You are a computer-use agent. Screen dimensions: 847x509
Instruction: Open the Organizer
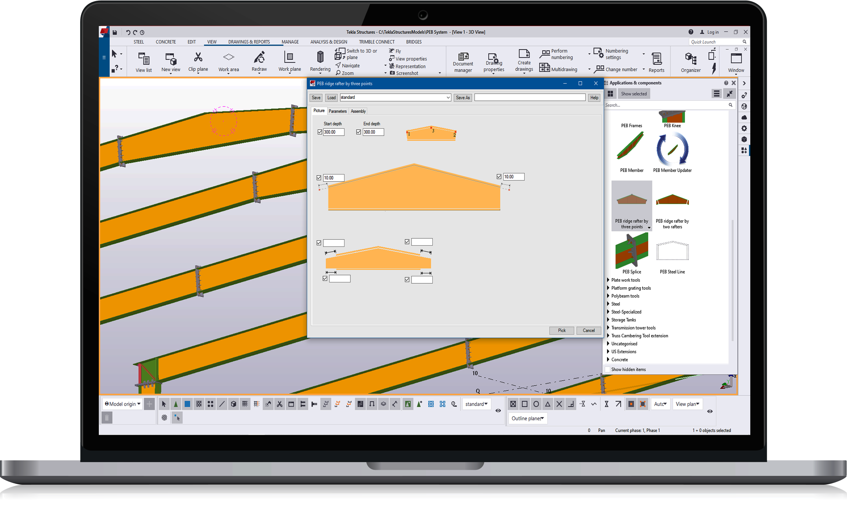click(691, 62)
